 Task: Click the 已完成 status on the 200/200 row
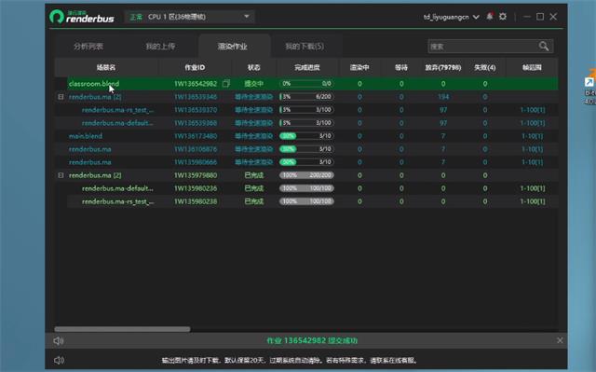pos(254,175)
